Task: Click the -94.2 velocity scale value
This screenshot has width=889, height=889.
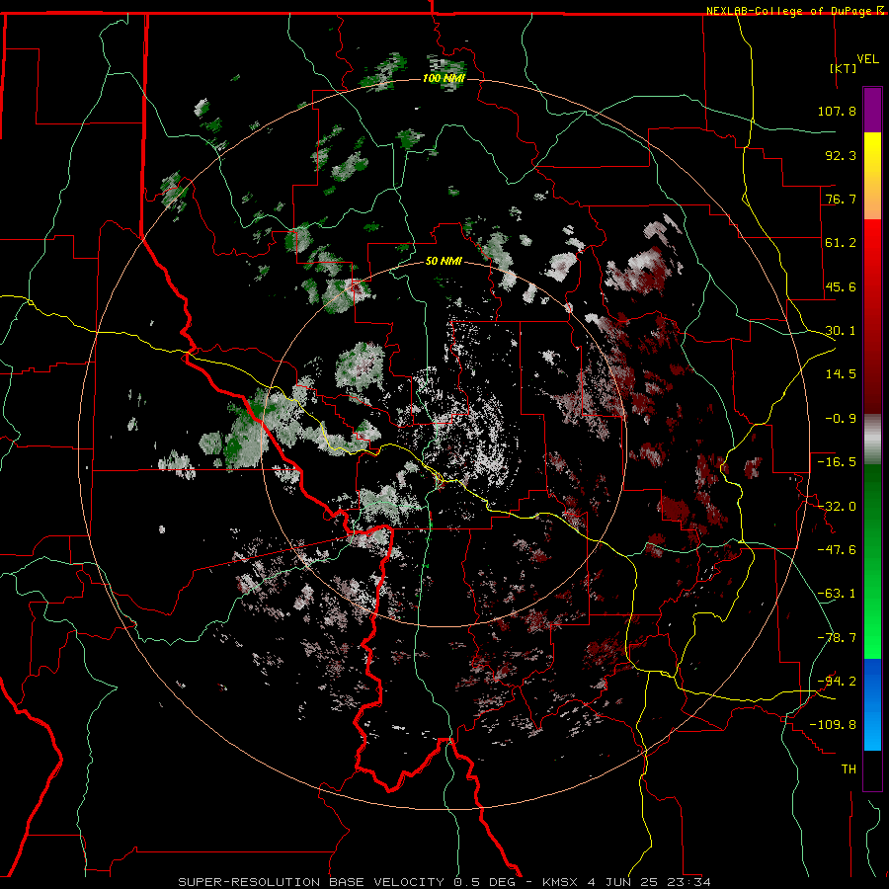Action: pos(837,681)
